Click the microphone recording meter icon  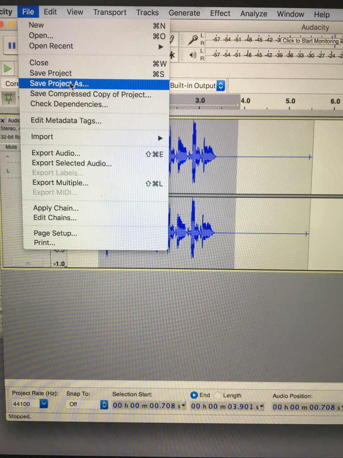(x=192, y=40)
